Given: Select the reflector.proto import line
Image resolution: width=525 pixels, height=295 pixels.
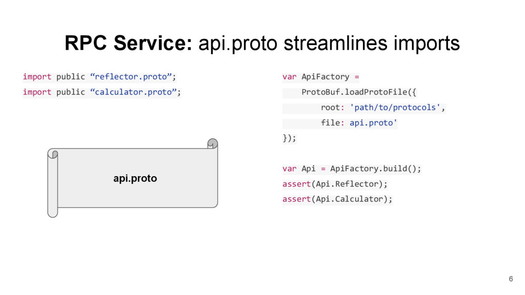Looking at the screenshot, I should [x=99, y=77].
